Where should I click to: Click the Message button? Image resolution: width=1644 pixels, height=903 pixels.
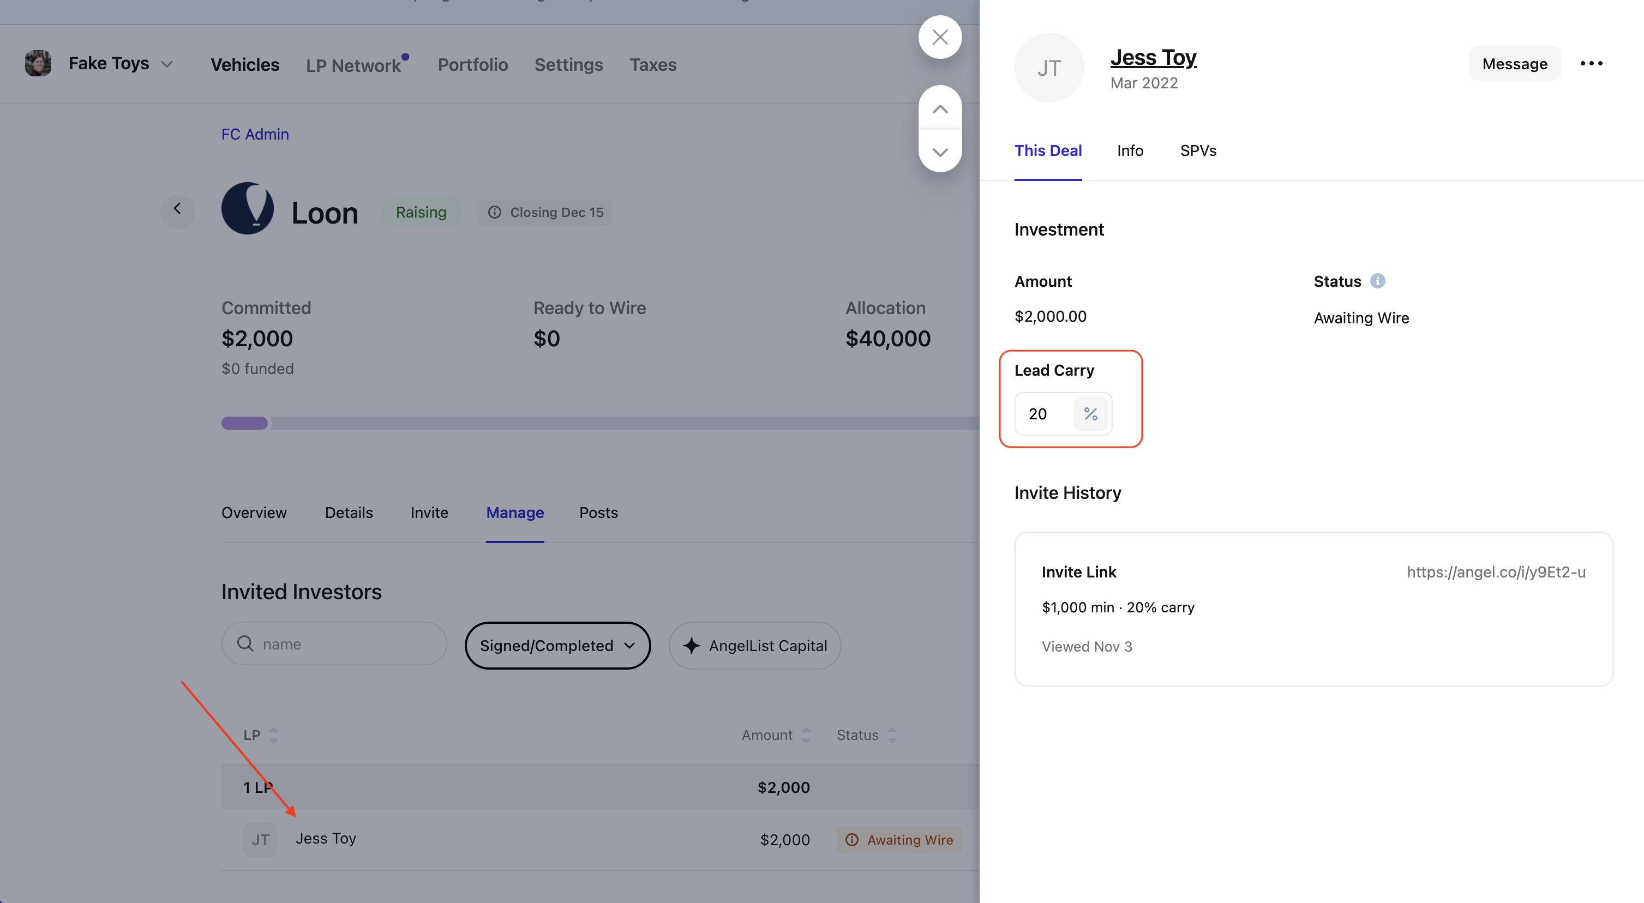coord(1514,63)
